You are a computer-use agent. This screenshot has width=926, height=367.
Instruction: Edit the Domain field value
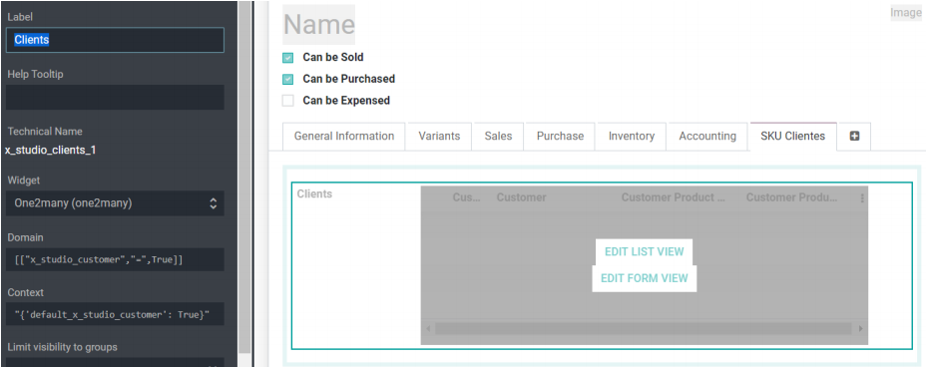[115, 259]
